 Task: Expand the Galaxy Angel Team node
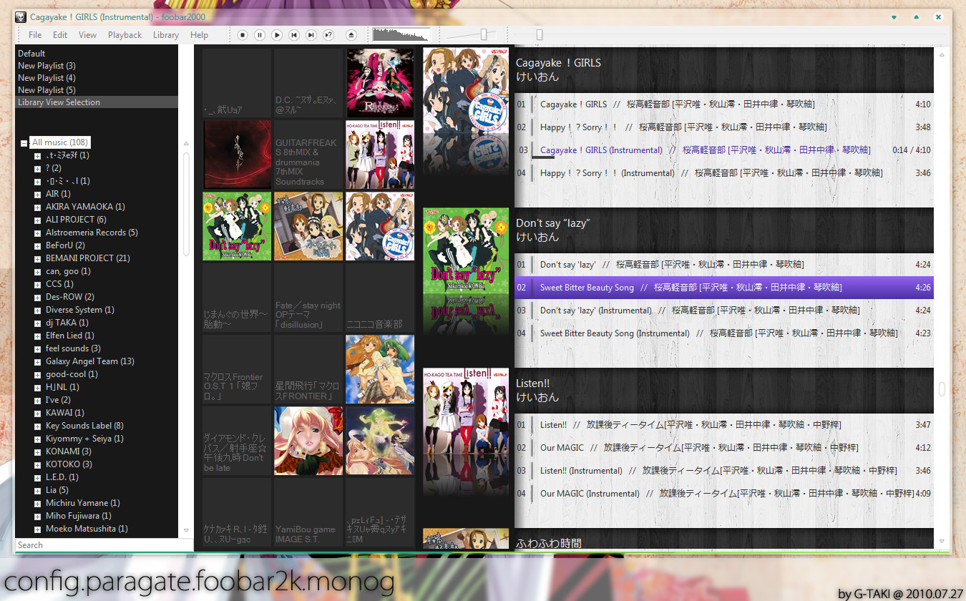[37, 361]
